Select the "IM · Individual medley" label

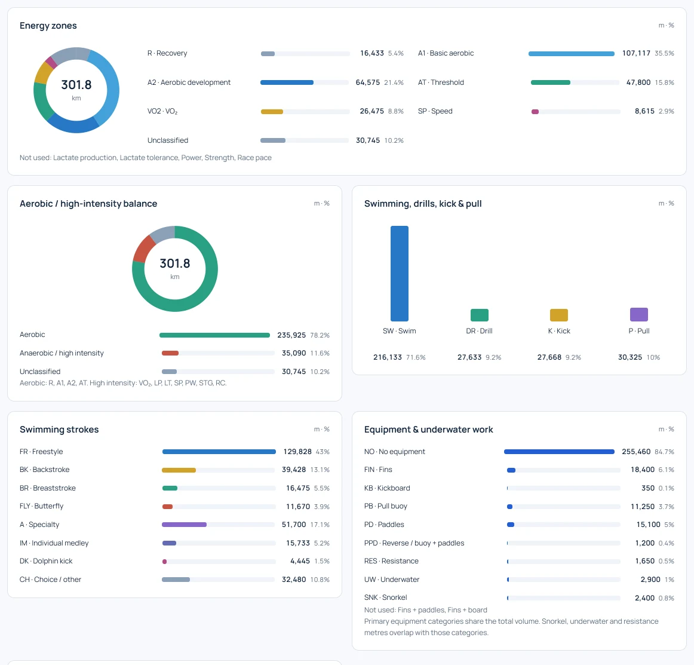[54, 543]
